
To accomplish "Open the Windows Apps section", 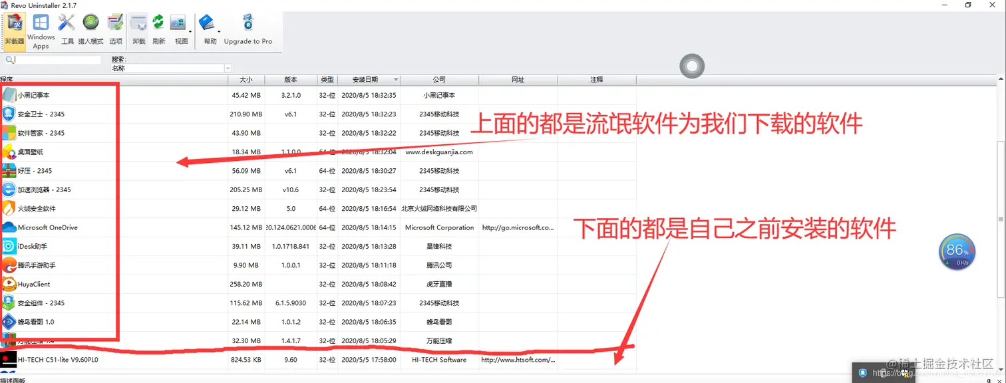I will click(x=41, y=31).
